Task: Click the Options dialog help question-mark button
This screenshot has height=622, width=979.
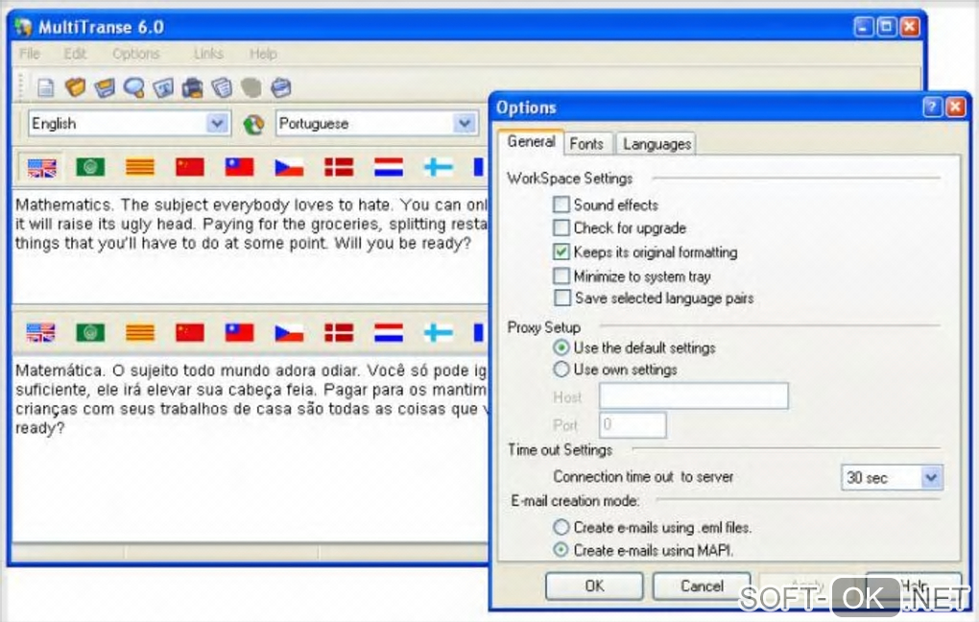Action: pyautogui.click(x=932, y=108)
